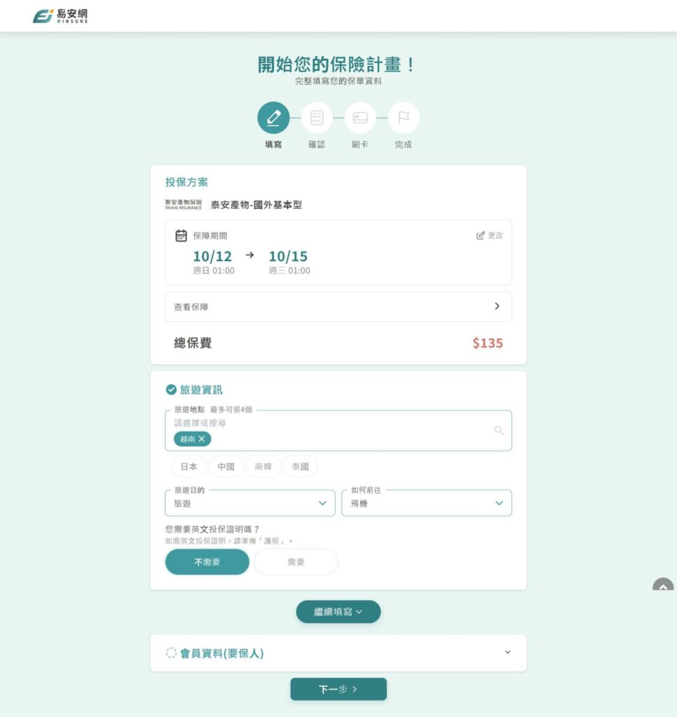Viewport: 677px width, 717px height.
Task: Click the search magnifier in destination field
Action: pyautogui.click(x=499, y=430)
